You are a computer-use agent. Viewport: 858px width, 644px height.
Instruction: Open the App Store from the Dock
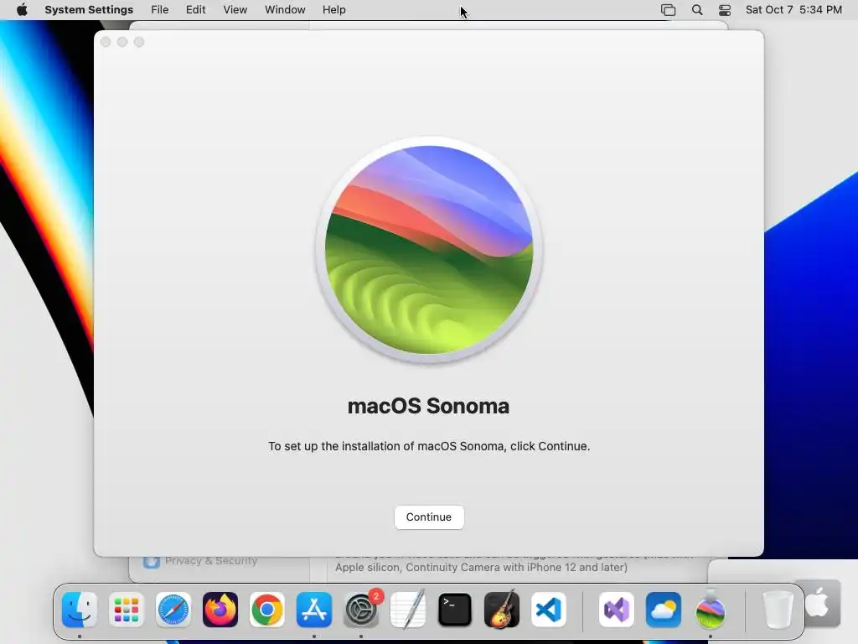pos(314,610)
